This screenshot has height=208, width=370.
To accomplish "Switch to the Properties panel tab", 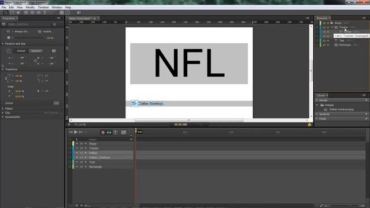I will (9, 18).
